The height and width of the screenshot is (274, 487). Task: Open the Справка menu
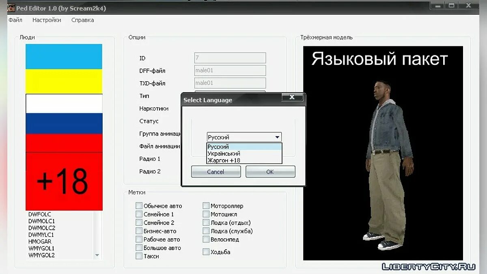tap(82, 19)
